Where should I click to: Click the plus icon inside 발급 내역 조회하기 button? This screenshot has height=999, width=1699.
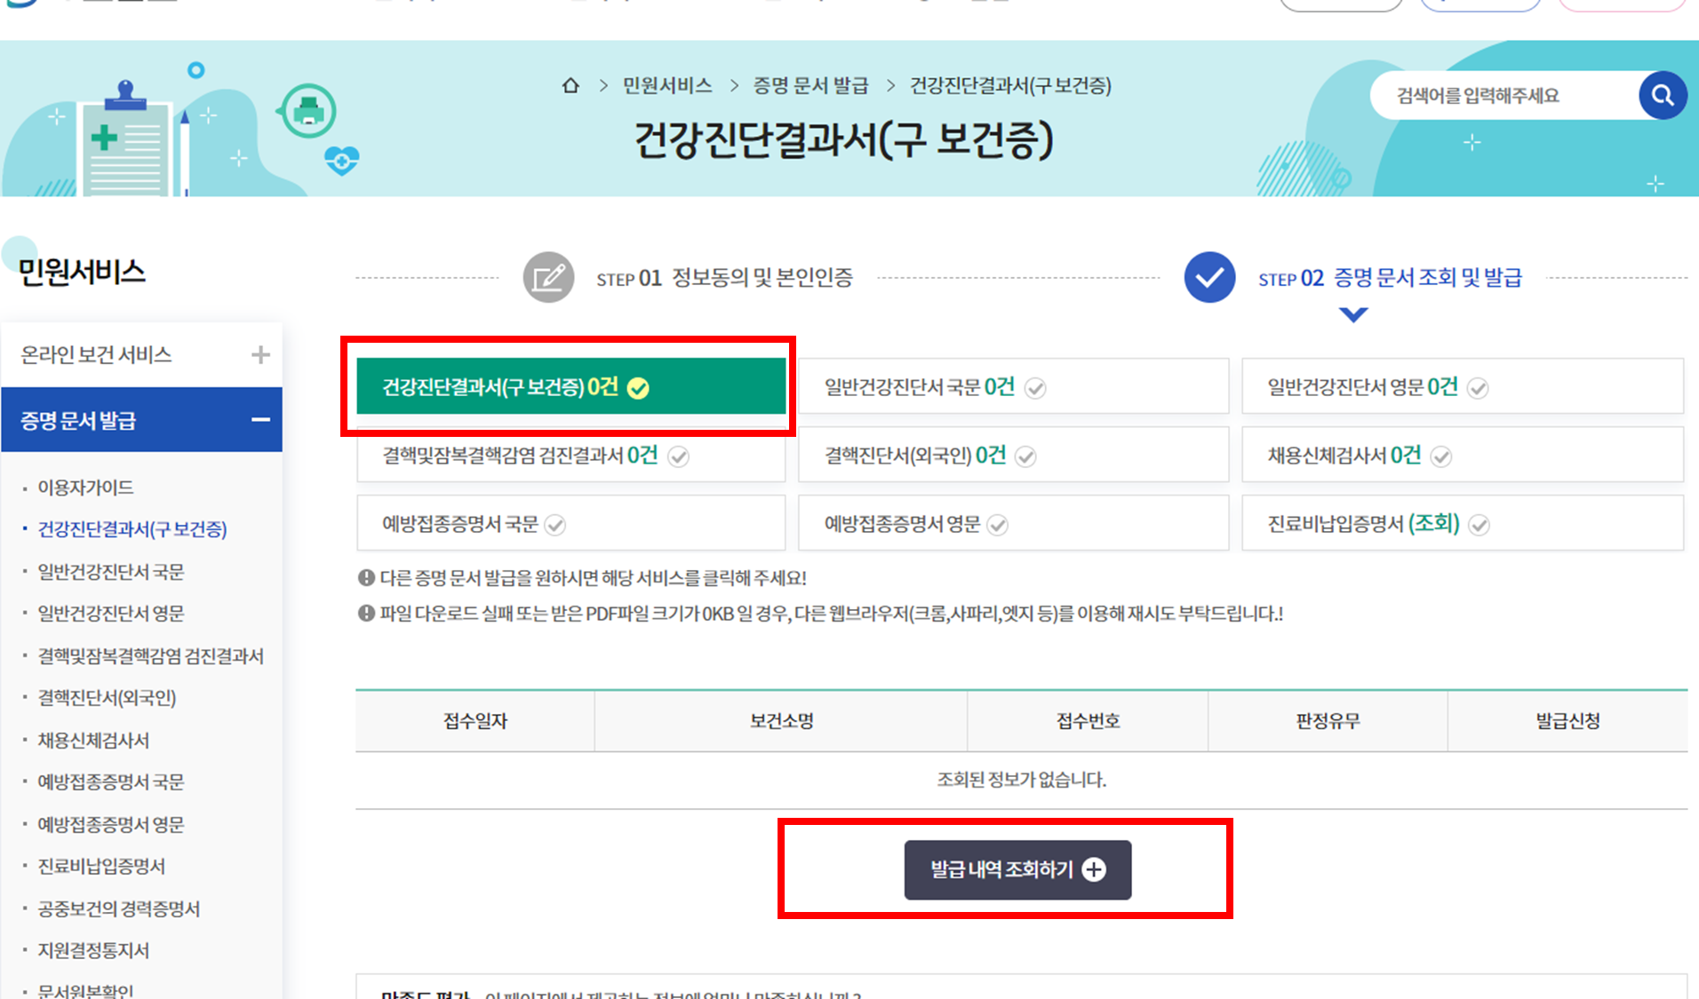click(x=1096, y=870)
